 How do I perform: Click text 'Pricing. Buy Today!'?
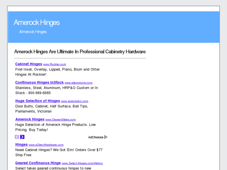(x=32, y=130)
